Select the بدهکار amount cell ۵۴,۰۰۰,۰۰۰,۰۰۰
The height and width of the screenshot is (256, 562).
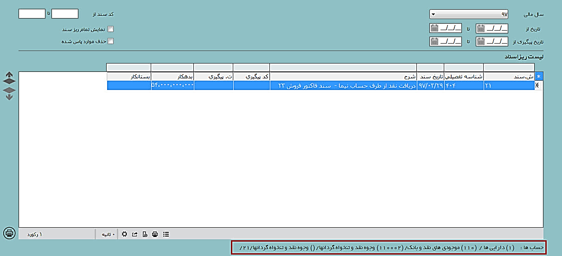(172, 85)
